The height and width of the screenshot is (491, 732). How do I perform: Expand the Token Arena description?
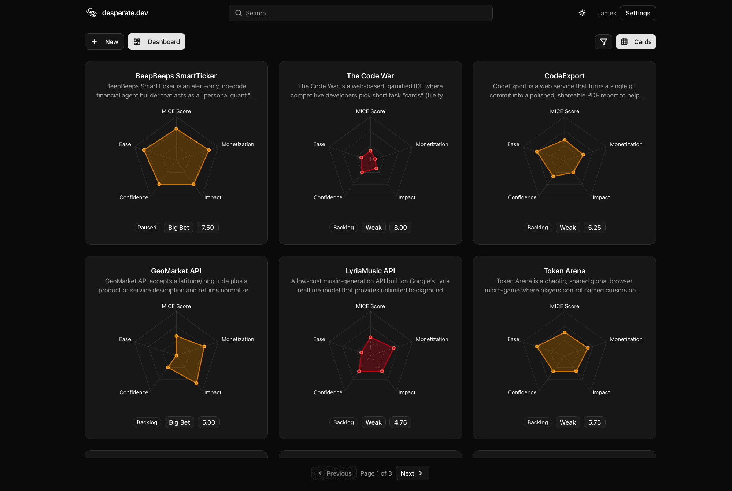pos(564,285)
